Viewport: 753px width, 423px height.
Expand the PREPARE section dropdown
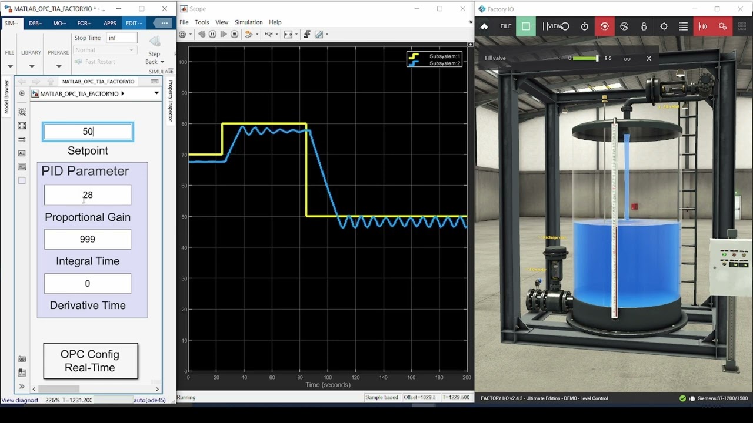(58, 66)
